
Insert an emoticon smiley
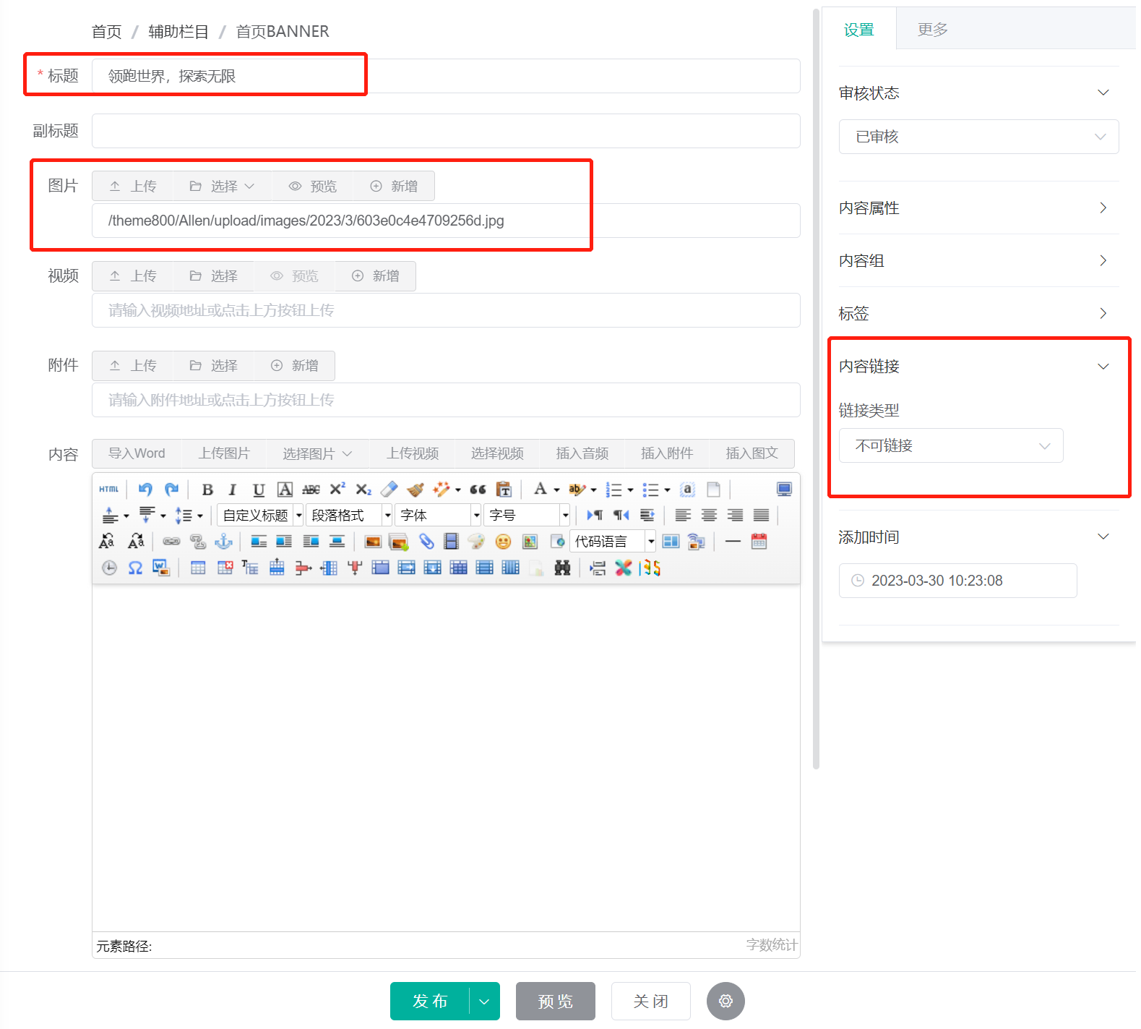point(504,542)
